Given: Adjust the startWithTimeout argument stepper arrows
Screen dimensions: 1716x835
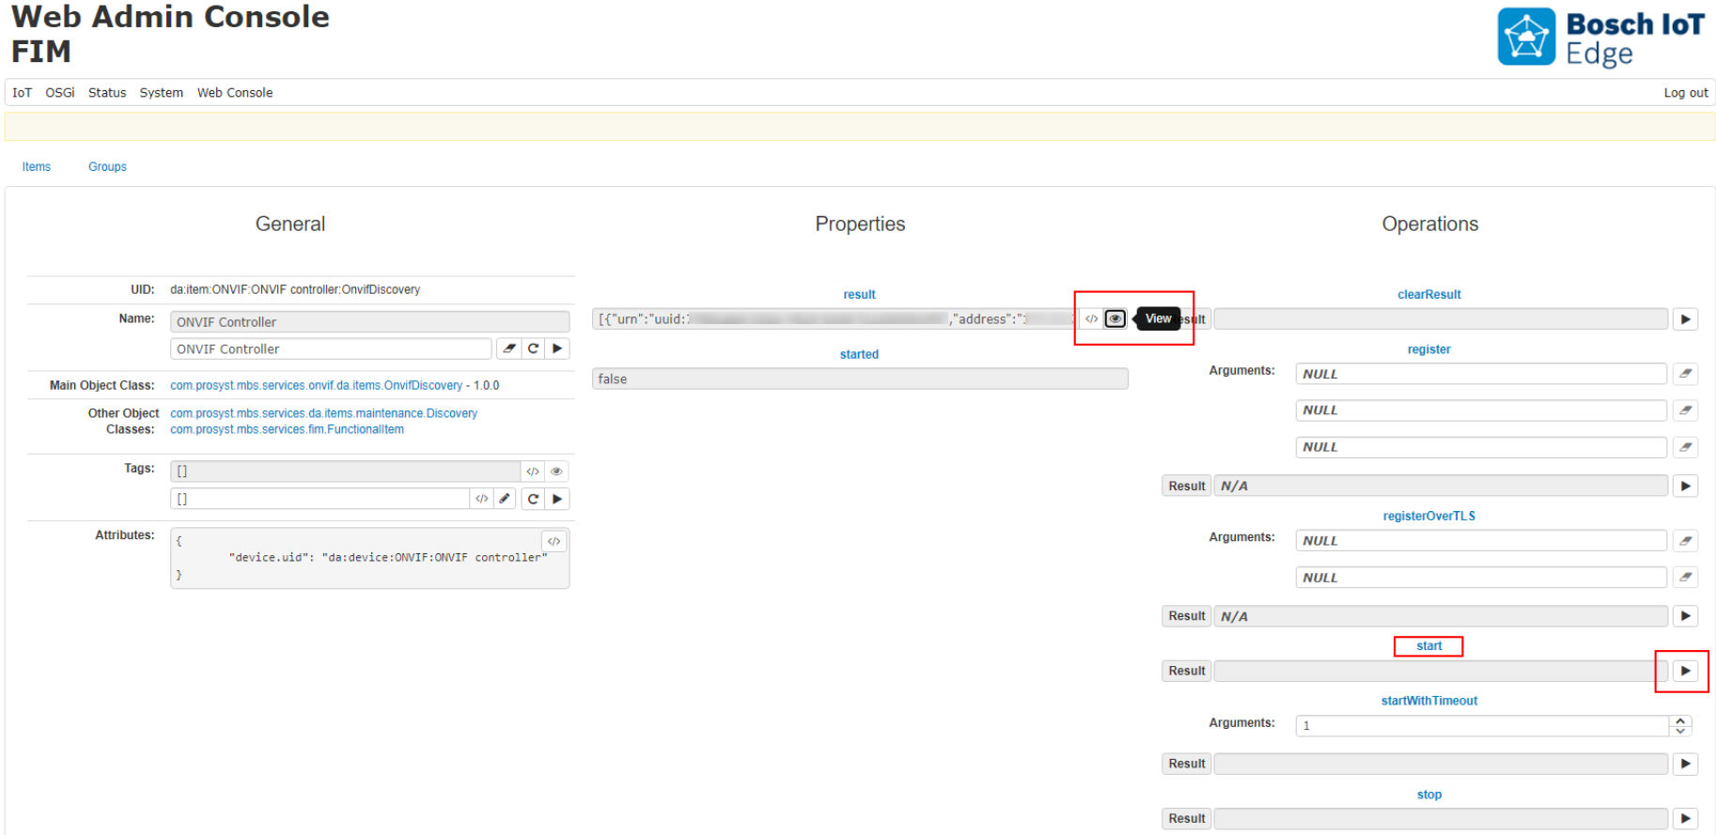Looking at the screenshot, I should click(x=1680, y=725).
